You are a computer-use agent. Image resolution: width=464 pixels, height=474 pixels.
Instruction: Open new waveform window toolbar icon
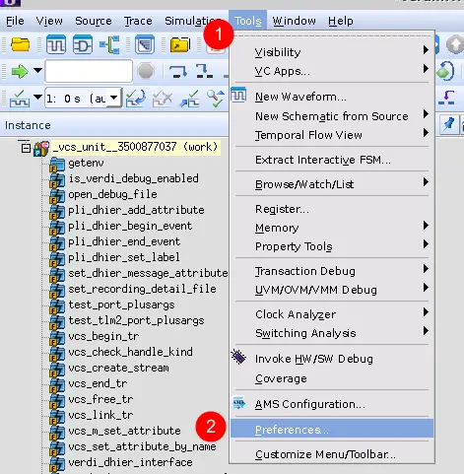tap(56, 44)
